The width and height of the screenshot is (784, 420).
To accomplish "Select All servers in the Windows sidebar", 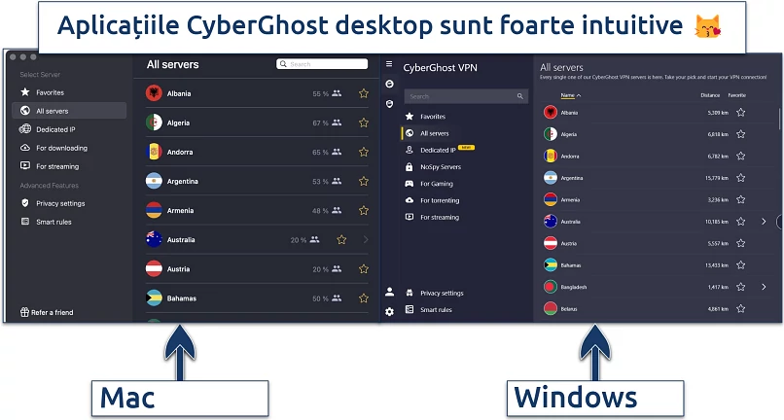I will [427, 133].
